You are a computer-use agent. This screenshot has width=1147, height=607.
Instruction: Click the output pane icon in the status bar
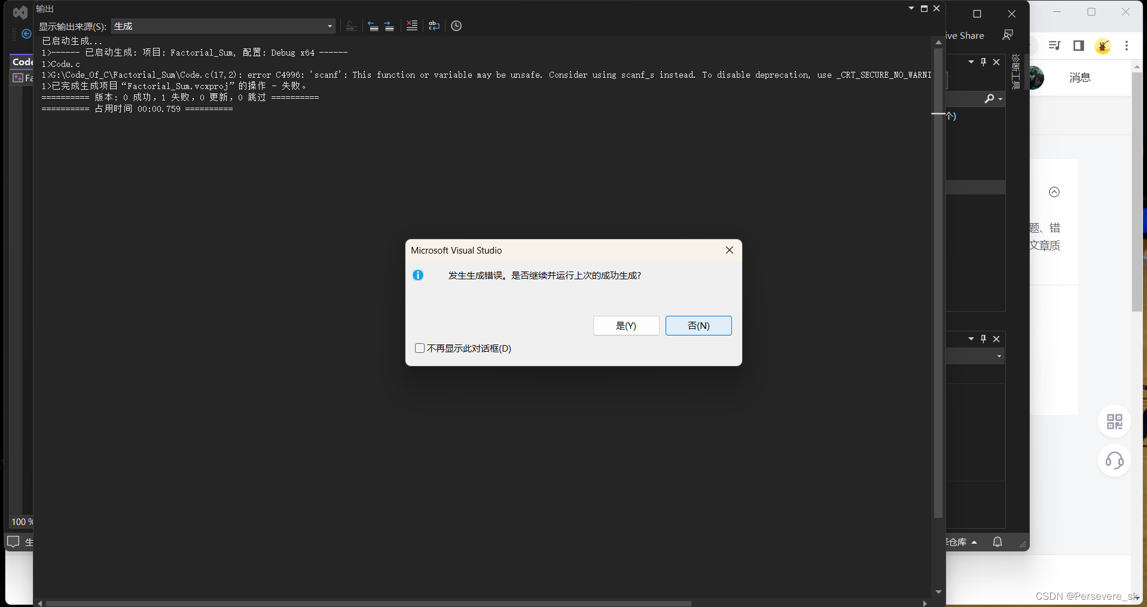(13, 542)
